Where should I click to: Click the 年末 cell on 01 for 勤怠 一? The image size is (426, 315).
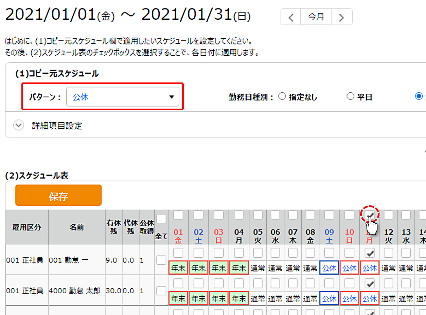tap(178, 268)
